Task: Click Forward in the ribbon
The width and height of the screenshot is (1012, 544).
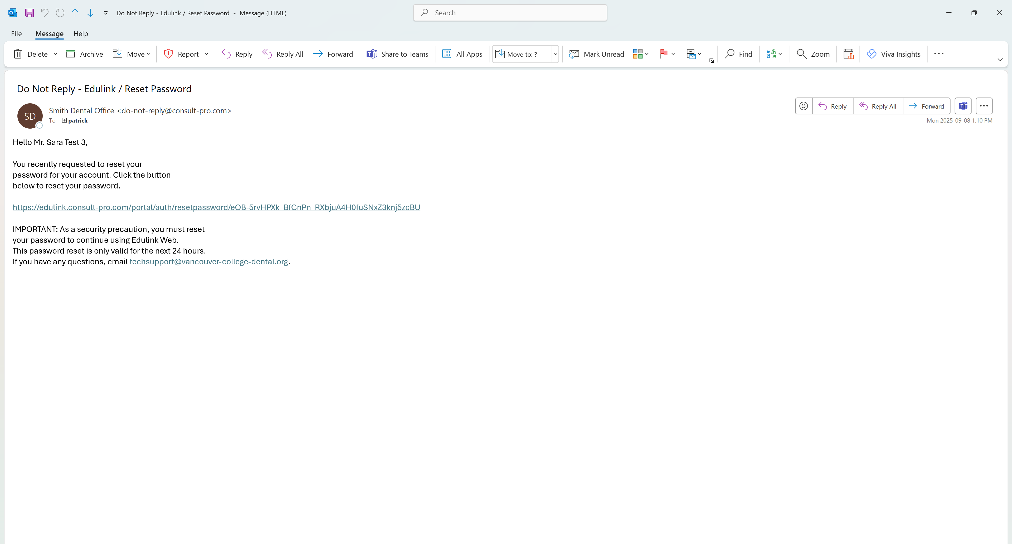Action: (x=333, y=54)
